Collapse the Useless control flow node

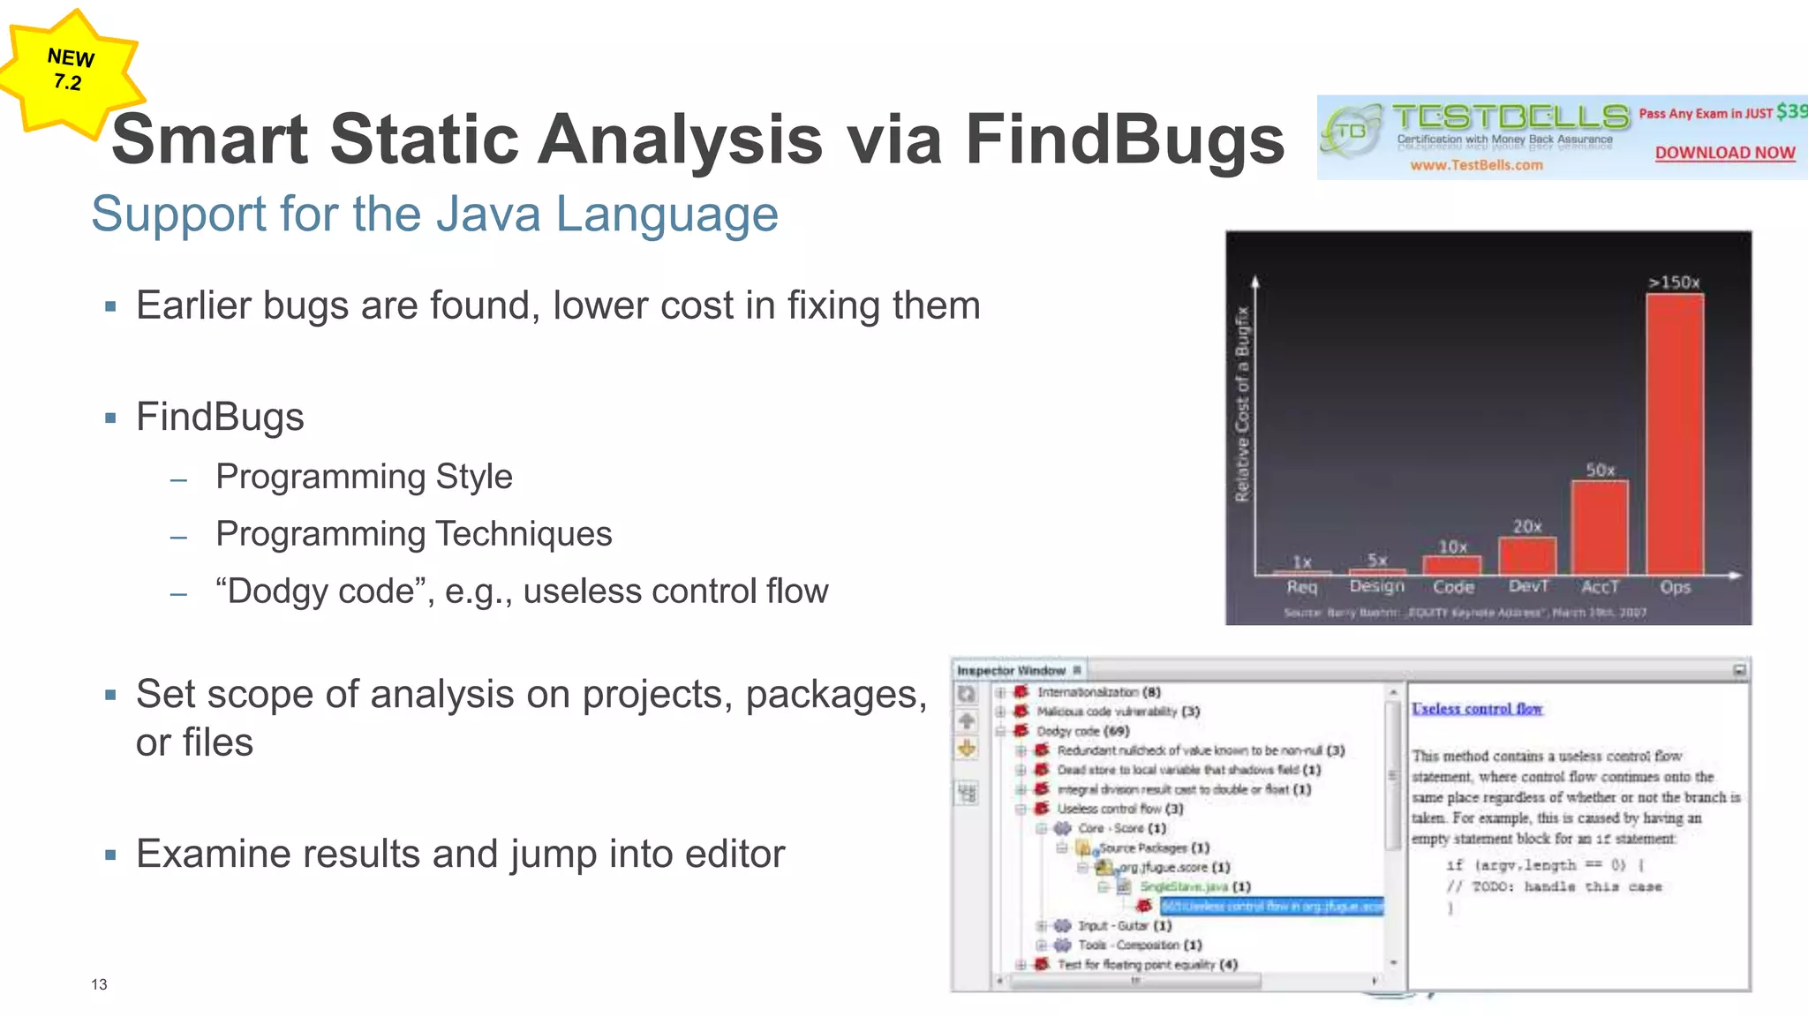click(1020, 808)
